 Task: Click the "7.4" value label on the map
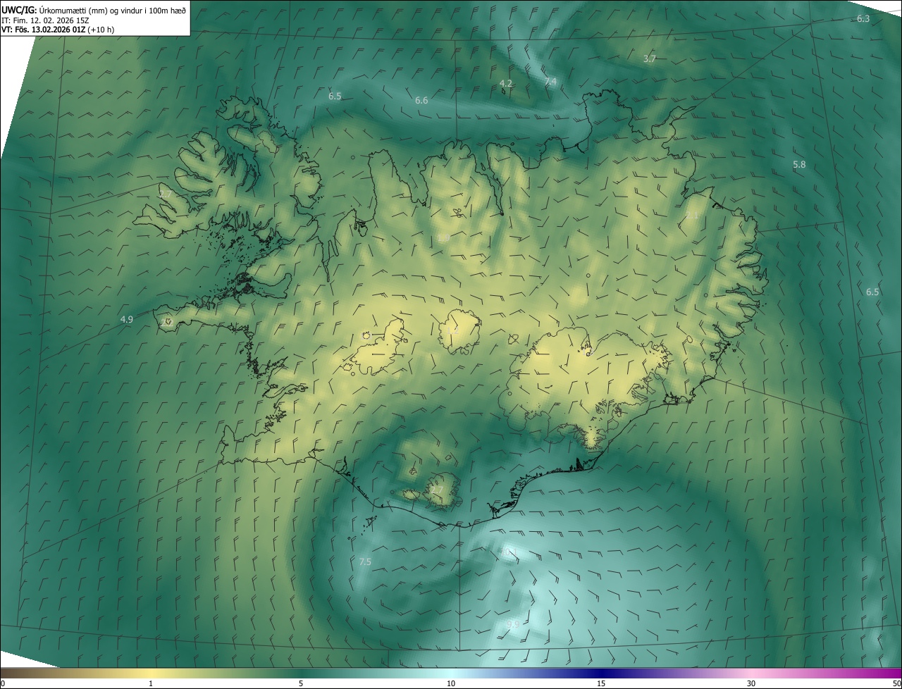(x=550, y=82)
